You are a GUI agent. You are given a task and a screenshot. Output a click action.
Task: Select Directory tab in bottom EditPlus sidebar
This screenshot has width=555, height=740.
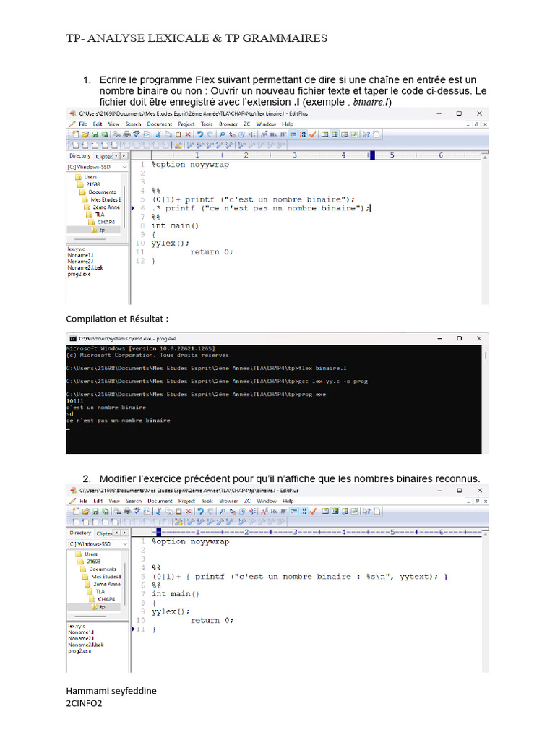pos(80,533)
